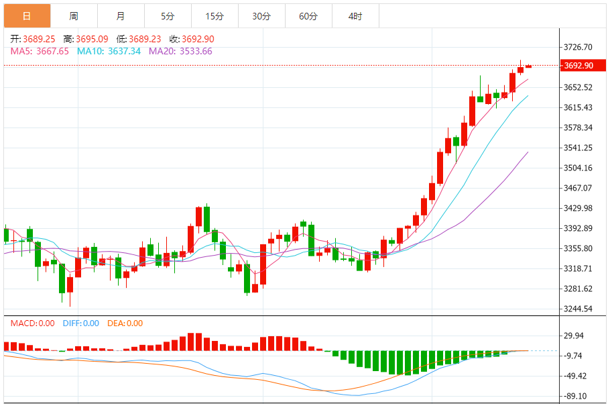The width and height of the screenshot is (610, 404).
Task: Click the 高: 3695.09 high value
Action: 86,39
